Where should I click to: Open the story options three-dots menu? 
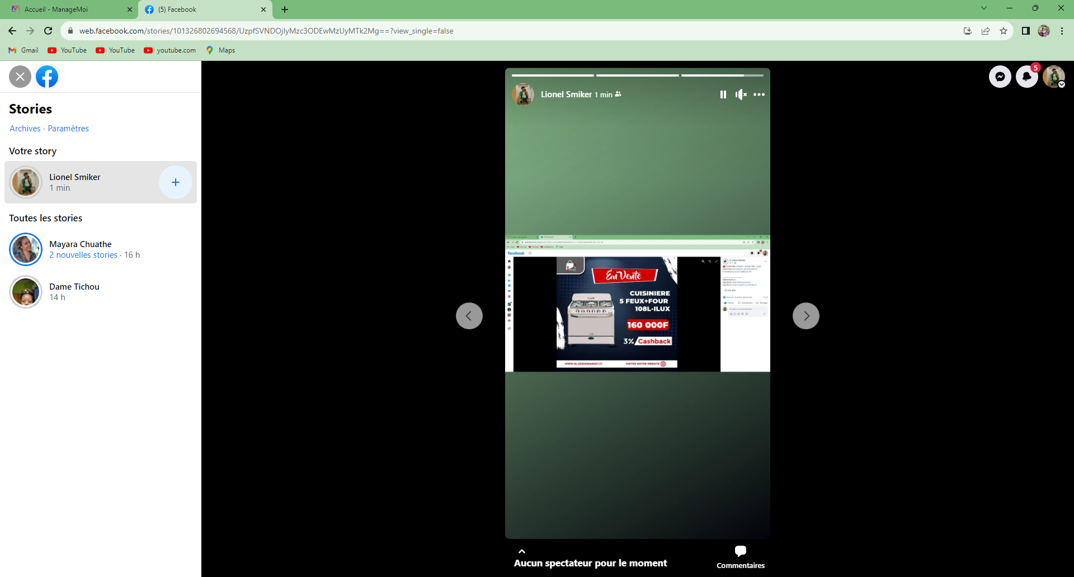tap(759, 94)
